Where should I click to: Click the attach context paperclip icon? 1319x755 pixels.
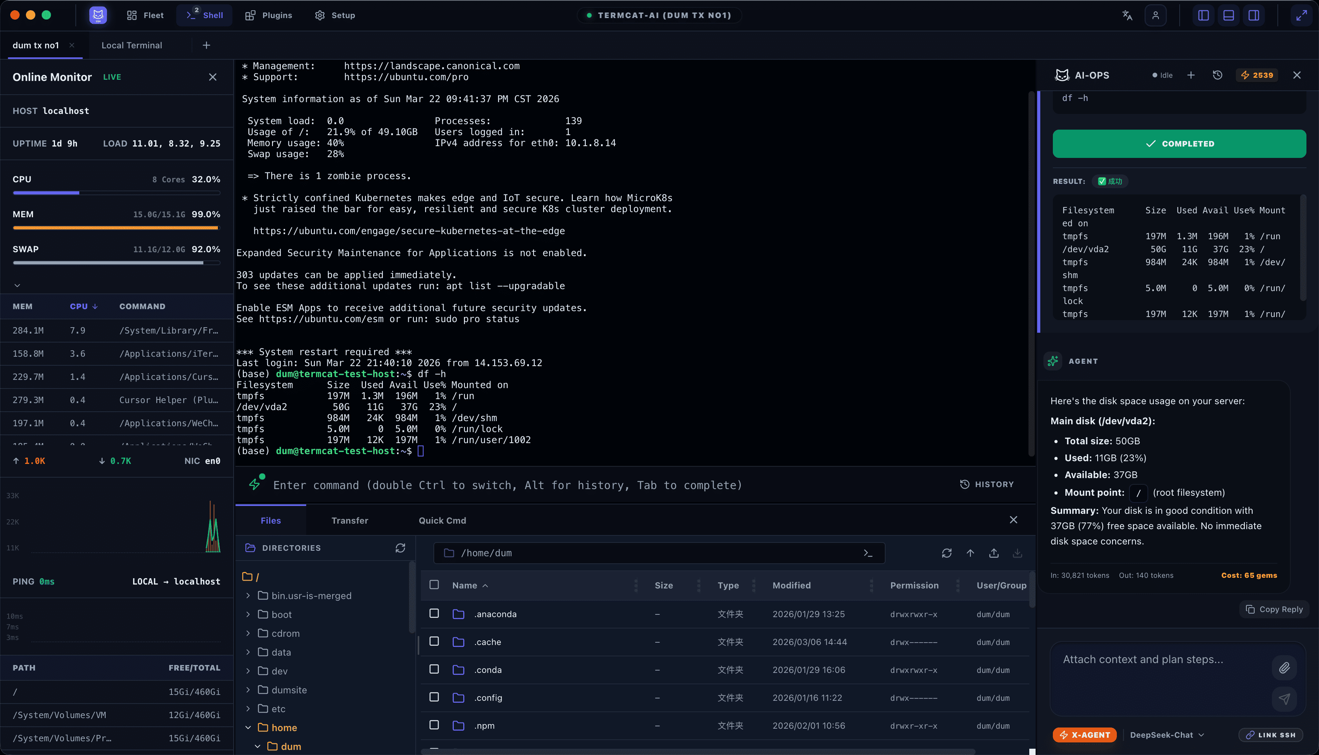[1284, 667]
